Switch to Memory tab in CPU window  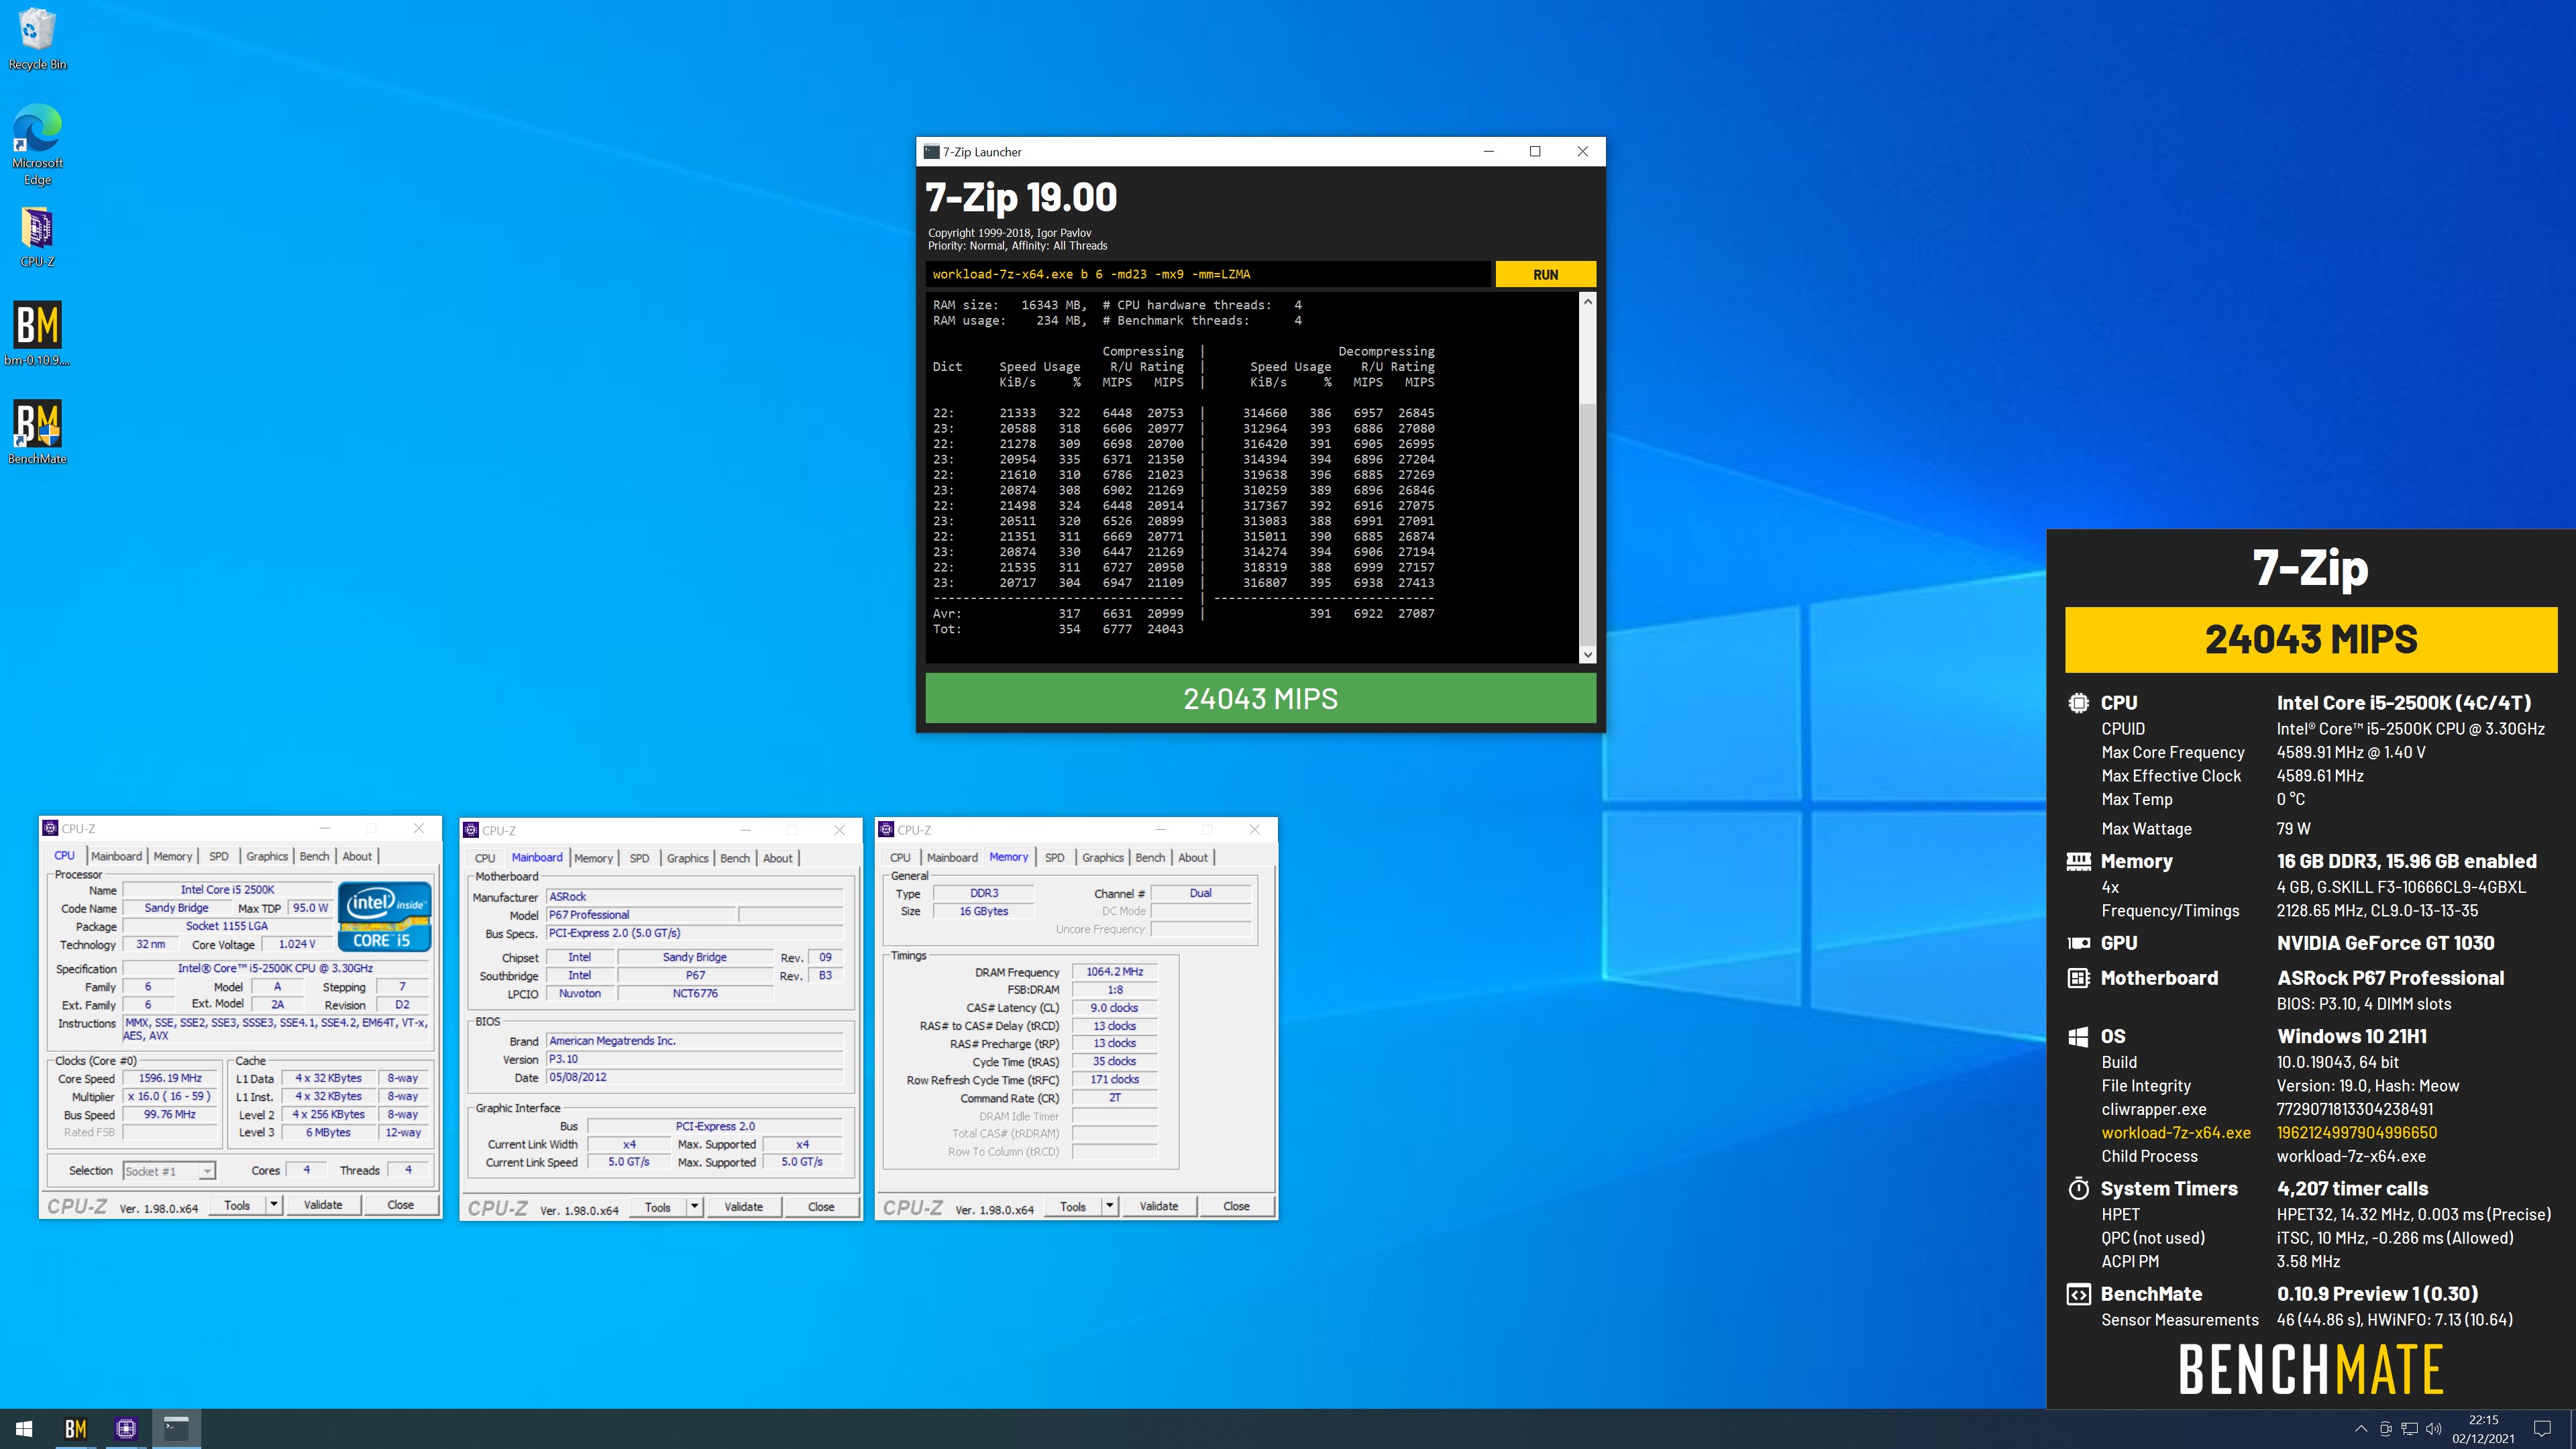click(172, 856)
